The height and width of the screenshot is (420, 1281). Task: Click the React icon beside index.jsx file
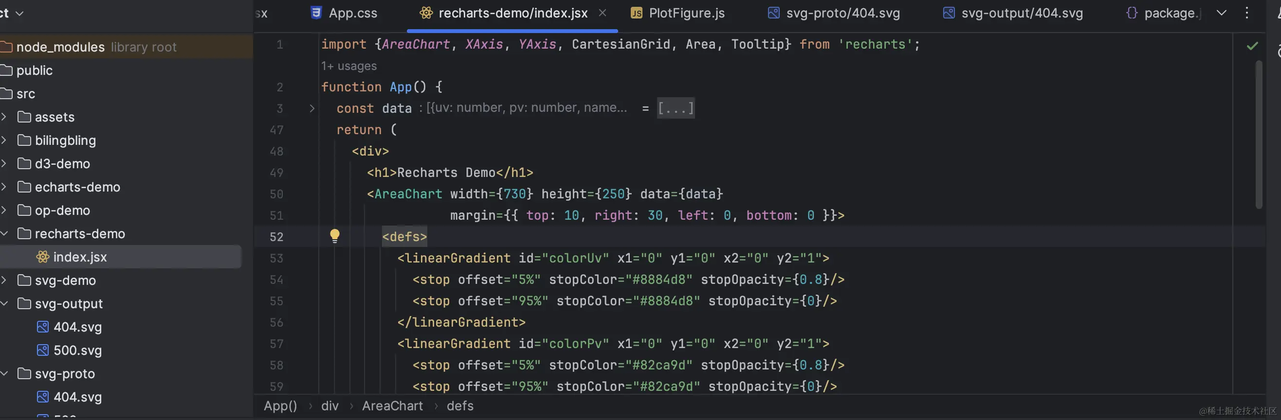43,257
